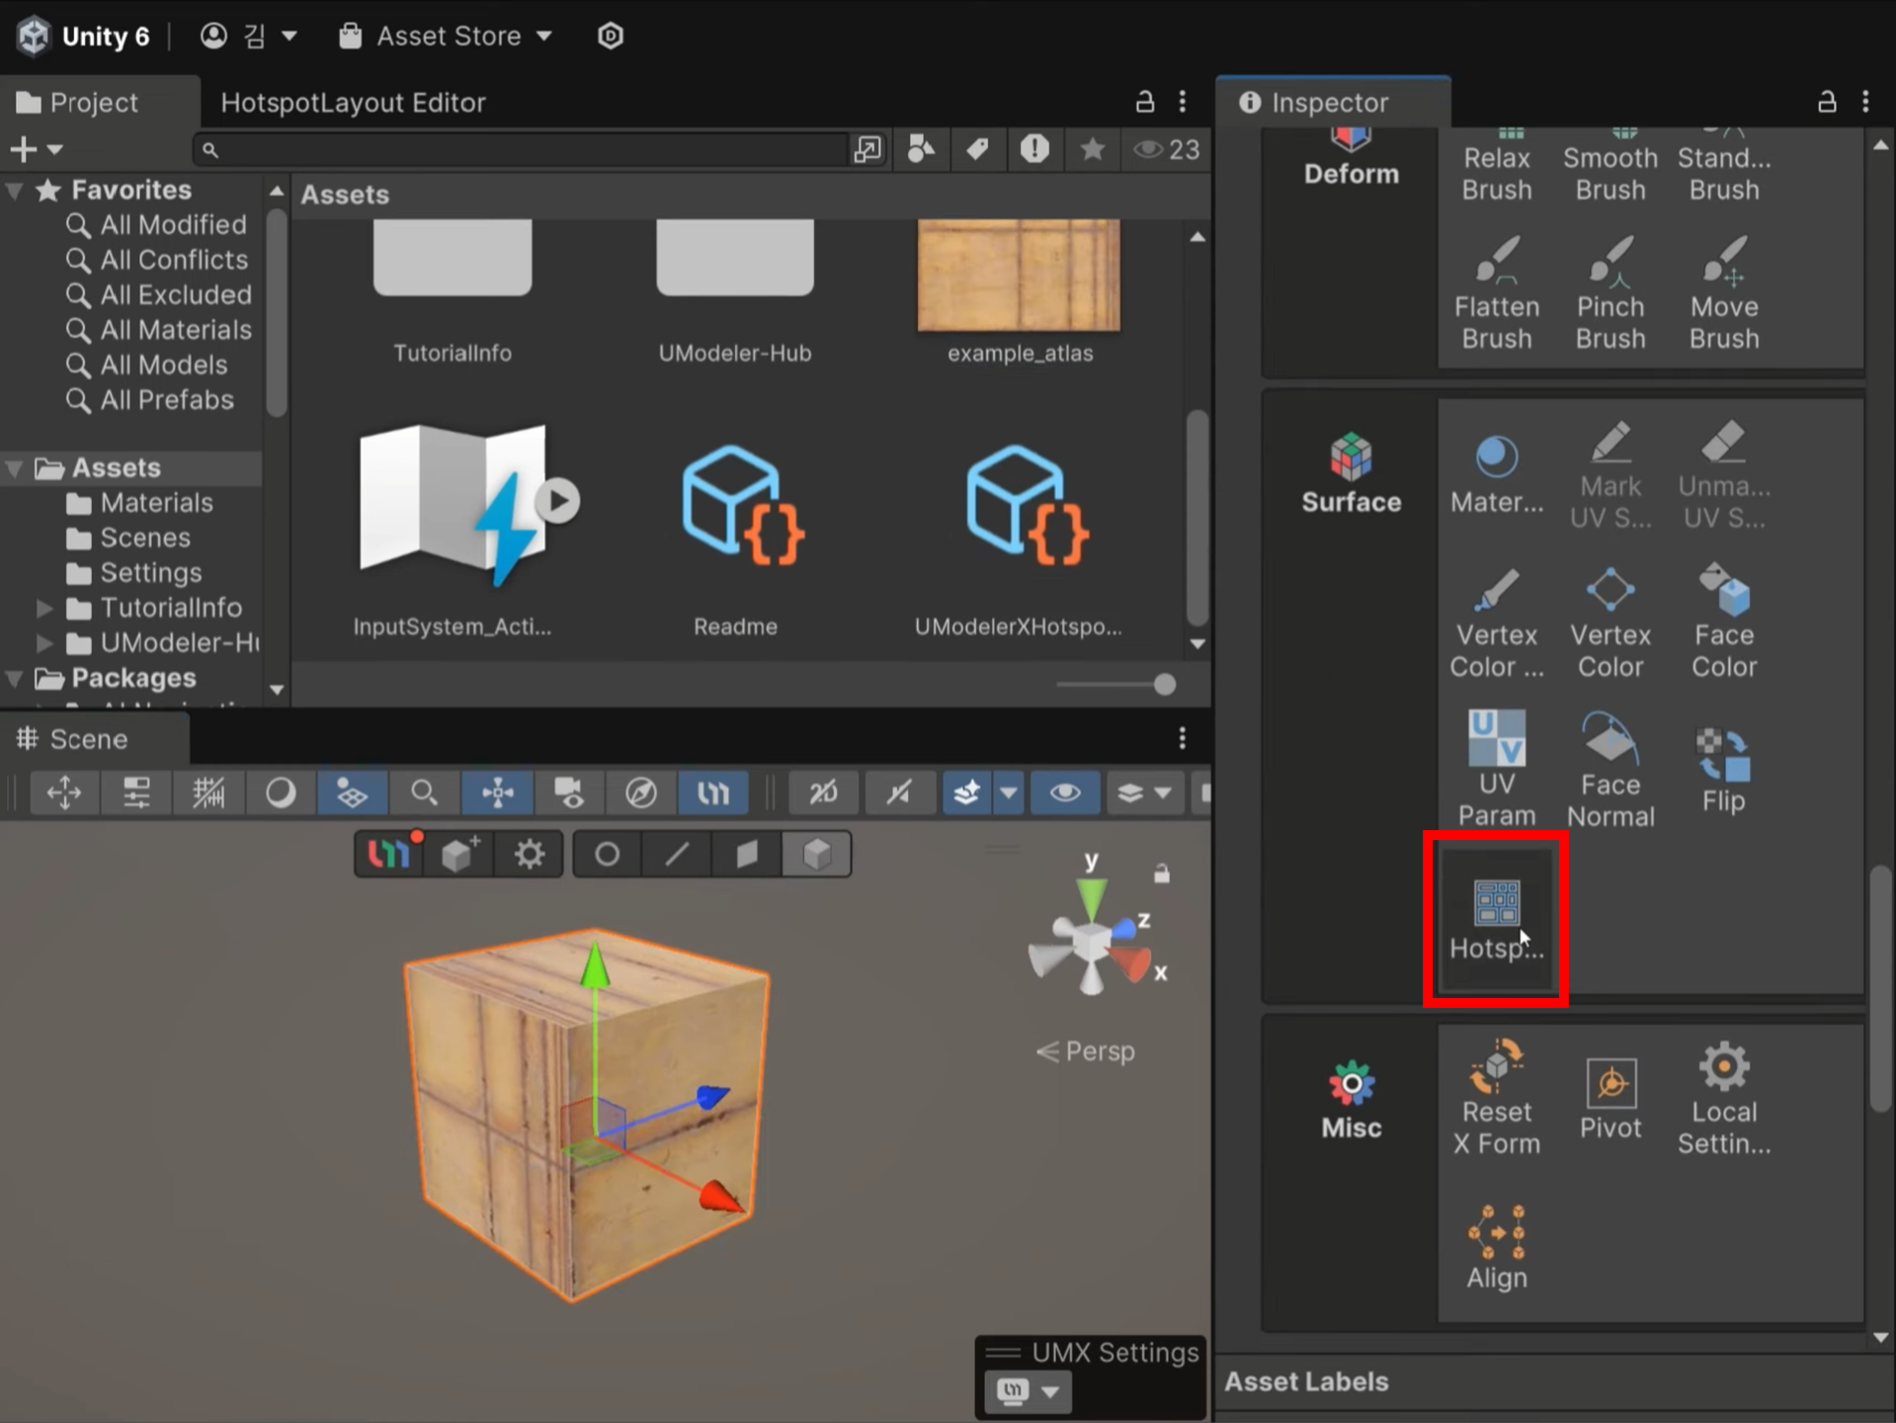Screen dimensions: 1896x1423
Task: Open the Hotspot tool
Action: (1496, 919)
